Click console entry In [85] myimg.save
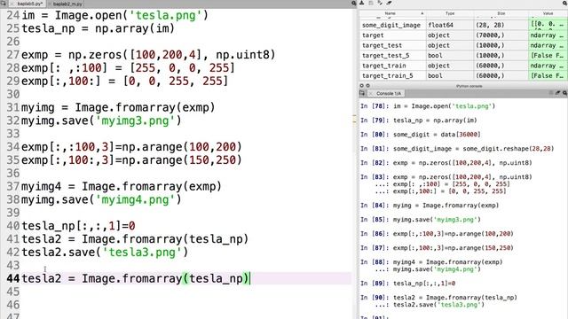 pyautogui.click(x=420, y=220)
